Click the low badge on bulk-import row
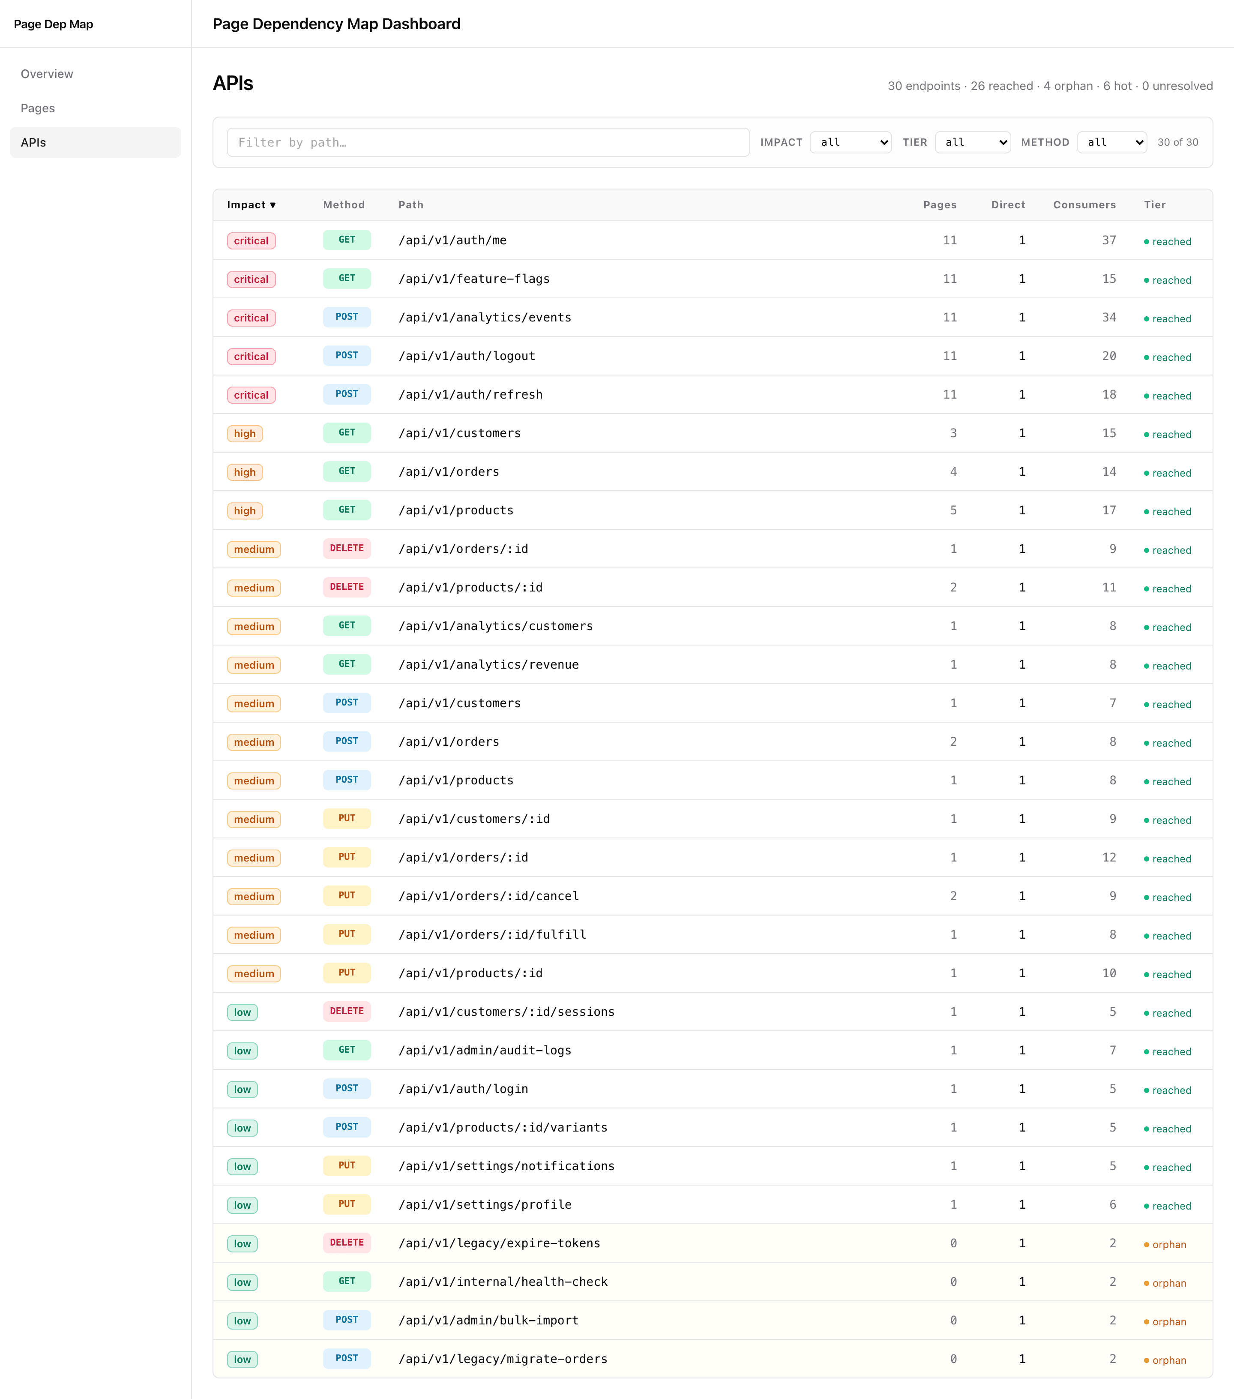This screenshot has width=1234, height=1399. click(x=242, y=1321)
